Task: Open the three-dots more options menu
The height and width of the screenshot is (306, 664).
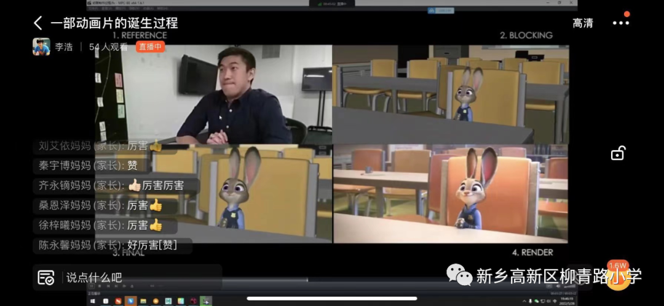Action: click(x=621, y=23)
